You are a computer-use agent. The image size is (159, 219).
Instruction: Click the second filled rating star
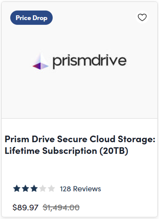click(x=25, y=189)
